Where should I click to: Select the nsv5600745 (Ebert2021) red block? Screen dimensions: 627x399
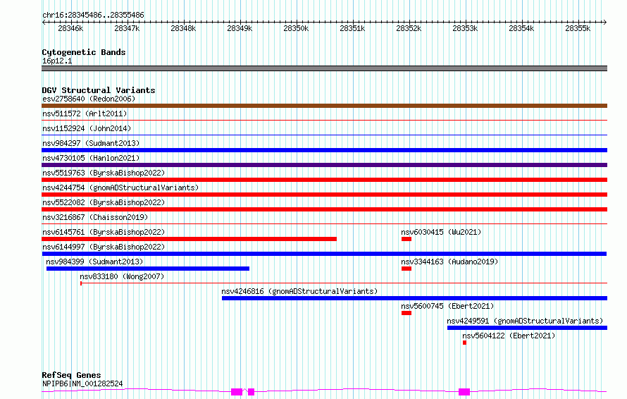click(x=406, y=313)
